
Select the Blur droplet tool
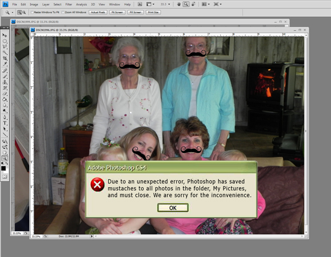pos(5,105)
